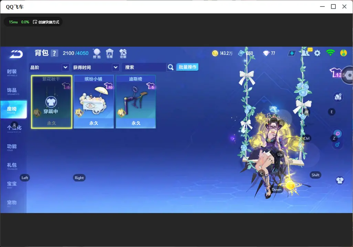Open the settings gear icon

[x=317, y=53]
